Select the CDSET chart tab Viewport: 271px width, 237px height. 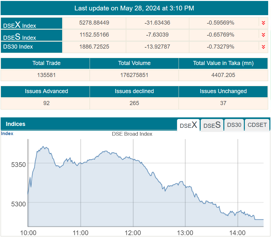pyautogui.click(x=257, y=125)
